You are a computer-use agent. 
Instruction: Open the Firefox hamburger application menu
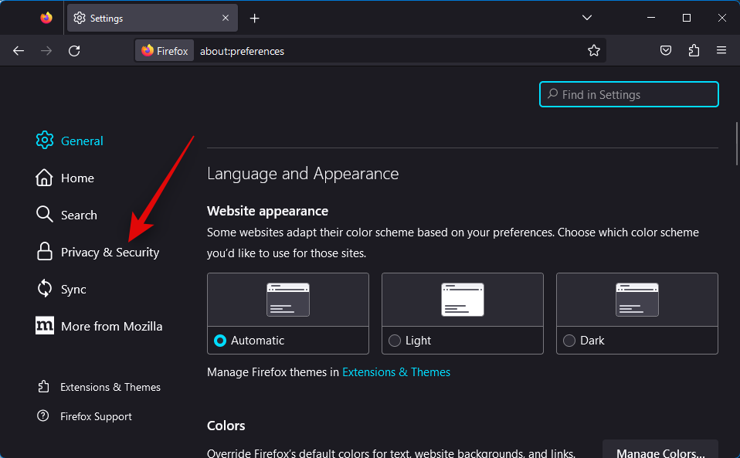click(721, 51)
